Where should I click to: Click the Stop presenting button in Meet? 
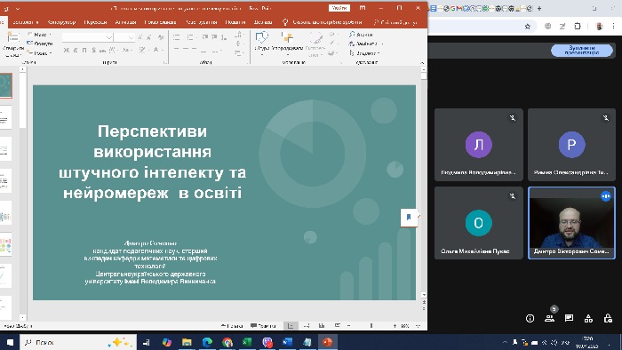pyautogui.click(x=581, y=51)
